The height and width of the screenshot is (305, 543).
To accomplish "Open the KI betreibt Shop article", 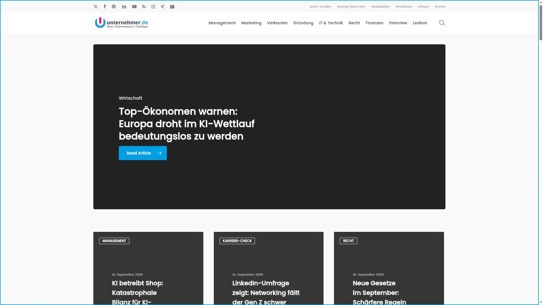I will [x=137, y=292].
